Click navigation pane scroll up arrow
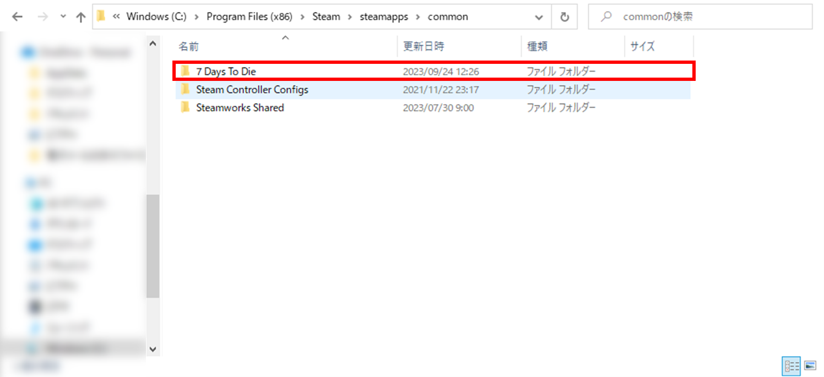Viewport: 824px width, 377px height. [153, 43]
